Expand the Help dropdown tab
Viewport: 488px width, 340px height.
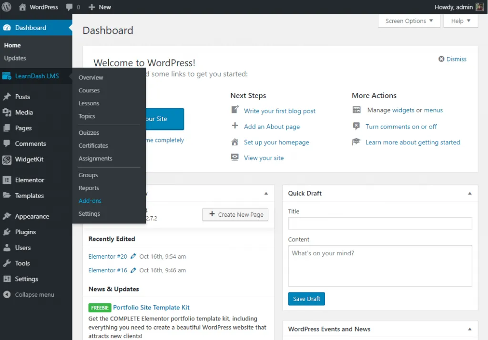tap(461, 21)
